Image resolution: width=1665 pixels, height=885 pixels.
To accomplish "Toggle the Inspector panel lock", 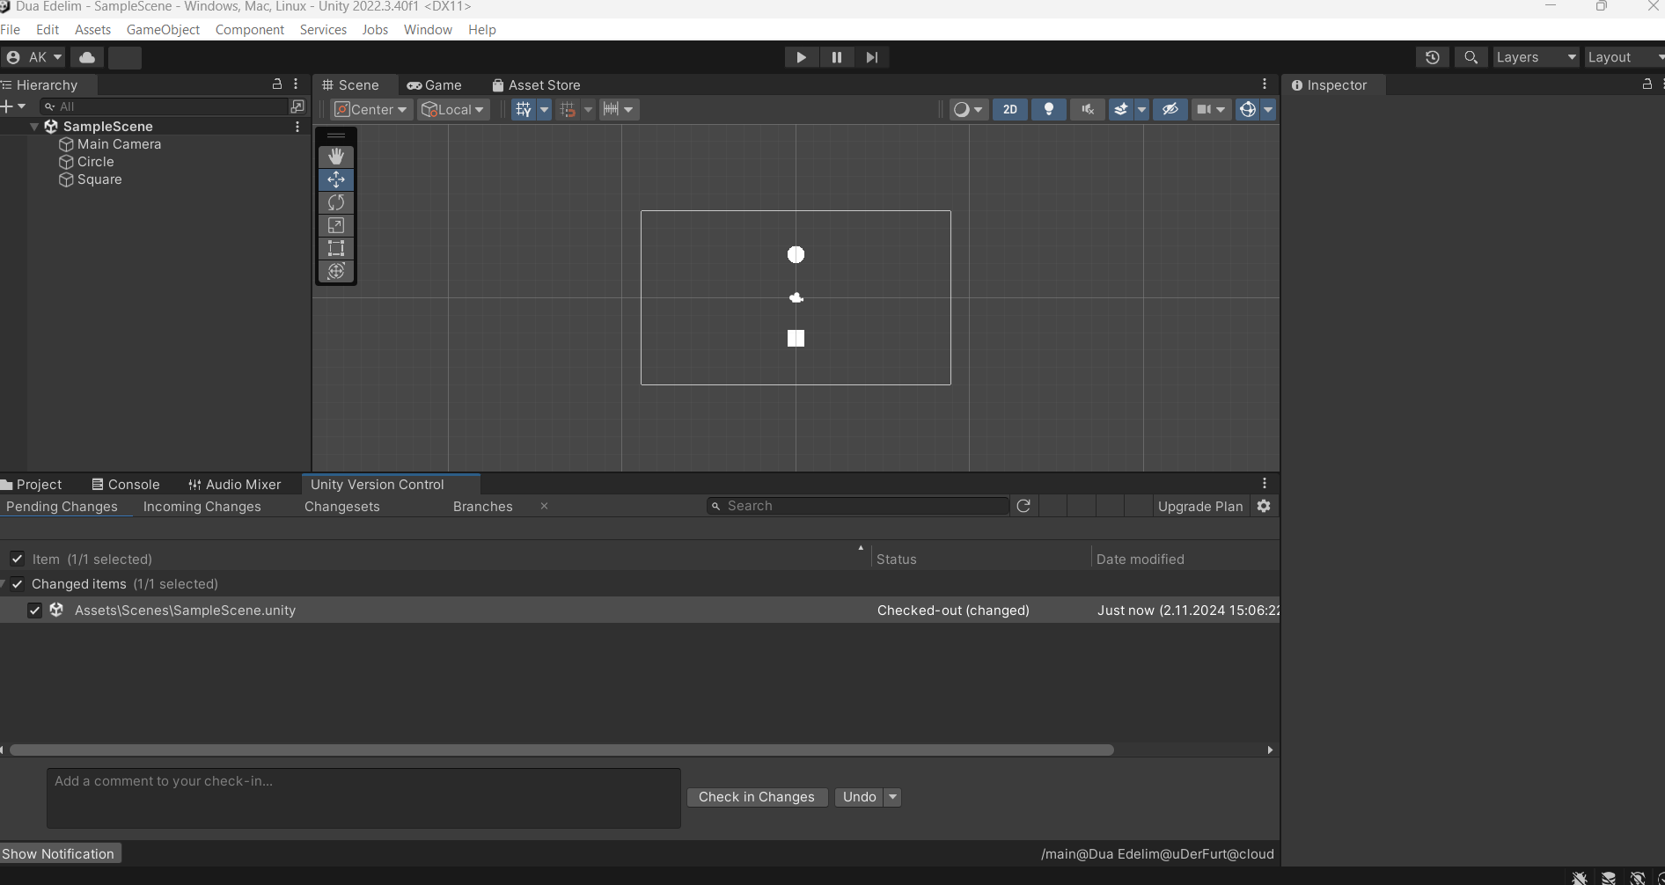I will point(1647,84).
